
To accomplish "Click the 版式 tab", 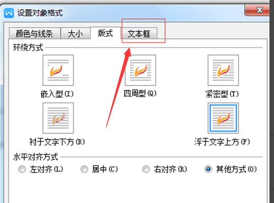I will click(x=105, y=33).
